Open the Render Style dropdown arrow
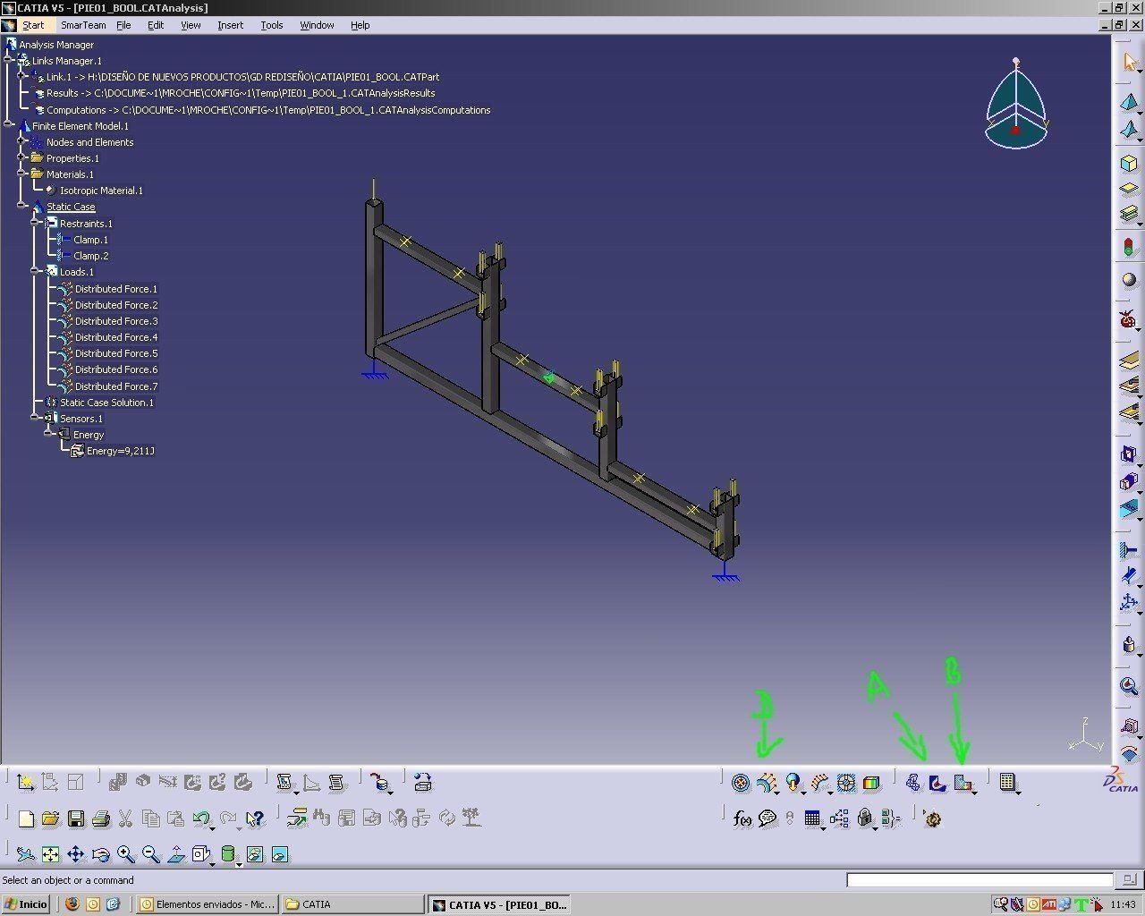The width and height of the screenshot is (1145, 916). pos(240,863)
